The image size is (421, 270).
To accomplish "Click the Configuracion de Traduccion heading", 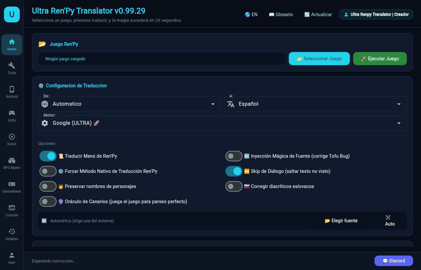I will pyautogui.click(x=76, y=86).
